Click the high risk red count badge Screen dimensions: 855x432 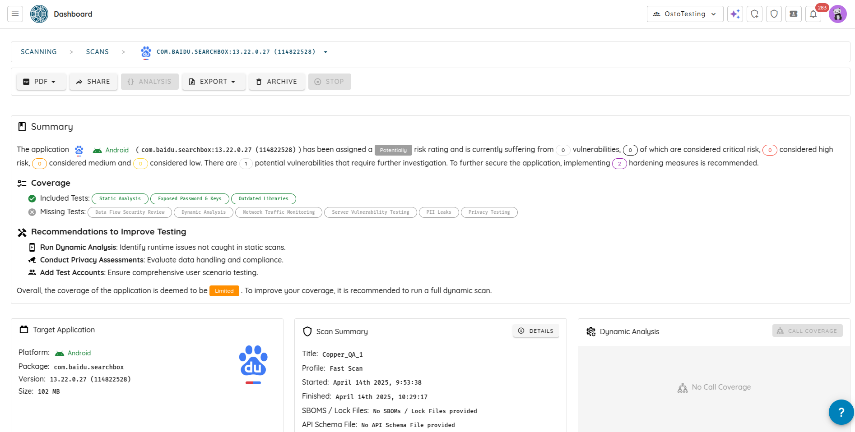[x=770, y=150]
